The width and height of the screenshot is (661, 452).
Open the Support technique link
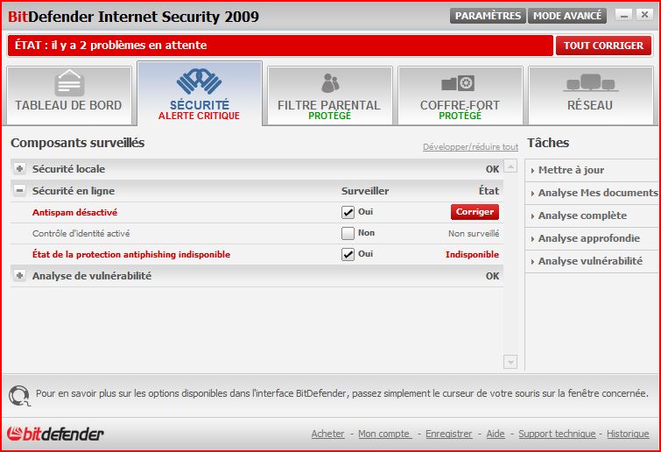coord(557,434)
